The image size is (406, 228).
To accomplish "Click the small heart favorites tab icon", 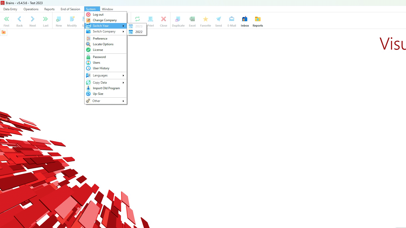I will (4, 32).
